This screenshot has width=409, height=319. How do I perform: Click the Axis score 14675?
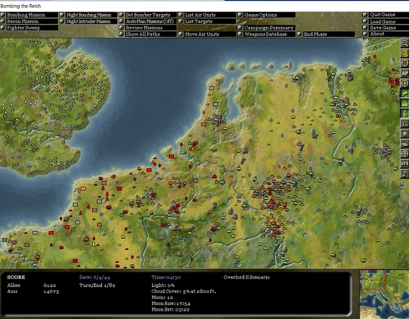51,291
